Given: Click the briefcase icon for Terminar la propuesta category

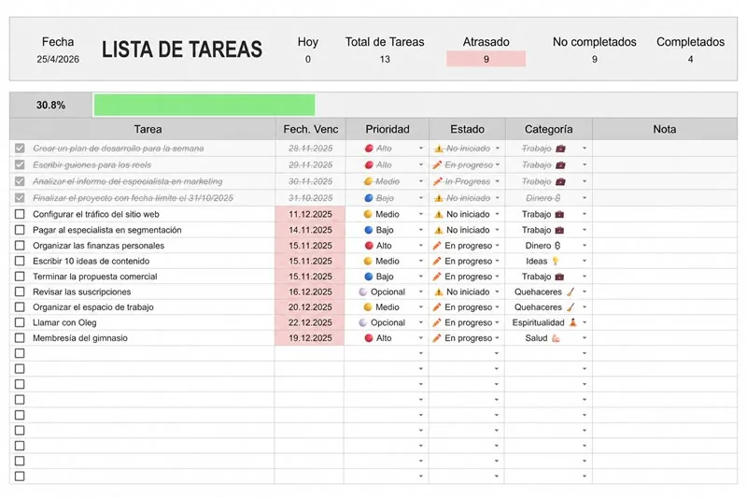Looking at the screenshot, I should coord(559,277).
